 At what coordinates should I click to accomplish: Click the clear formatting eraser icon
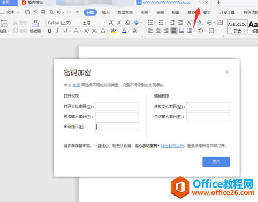pyautogui.click(x=128, y=23)
